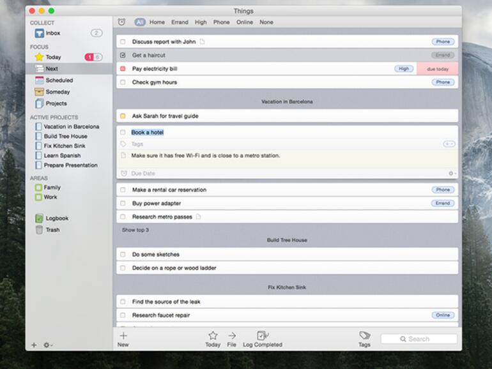Click the New to-do plus button
The width and height of the screenshot is (492, 369).
click(123, 336)
